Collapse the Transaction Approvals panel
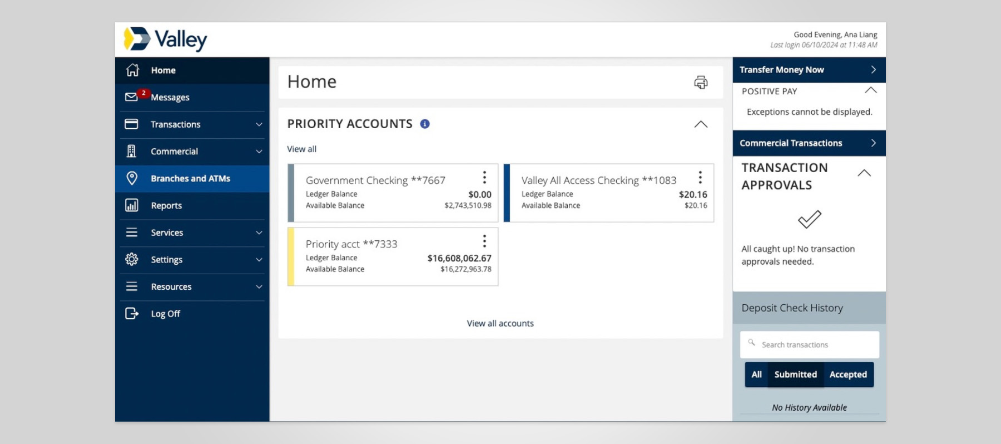Image resolution: width=1001 pixels, height=444 pixels. [x=864, y=173]
